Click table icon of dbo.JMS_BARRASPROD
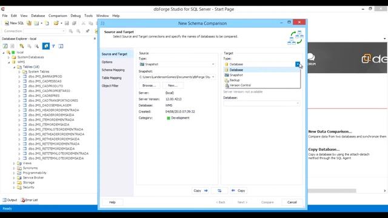Image resolution: width=388 pixels, height=218 pixels. pos(25,76)
